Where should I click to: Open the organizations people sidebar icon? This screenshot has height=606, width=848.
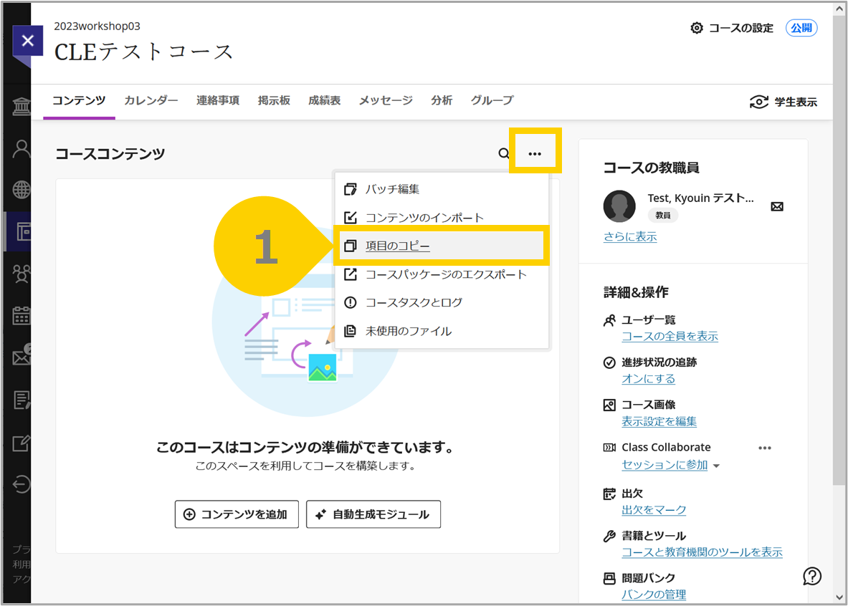click(x=22, y=274)
